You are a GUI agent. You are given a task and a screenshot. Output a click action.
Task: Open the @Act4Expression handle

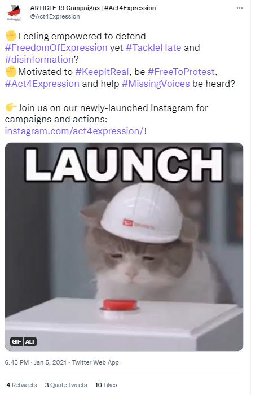point(55,16)
